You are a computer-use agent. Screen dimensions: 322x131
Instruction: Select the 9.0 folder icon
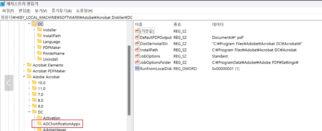coord(34,105)
